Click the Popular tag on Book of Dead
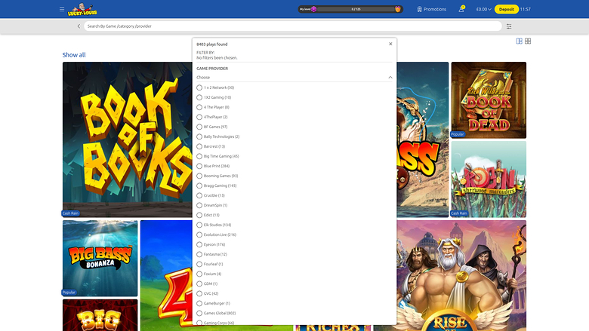 click(458, 134)
